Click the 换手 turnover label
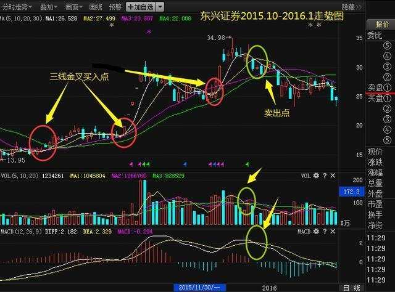The height and width of the screenshot is (292, 395). pos(375,215)
